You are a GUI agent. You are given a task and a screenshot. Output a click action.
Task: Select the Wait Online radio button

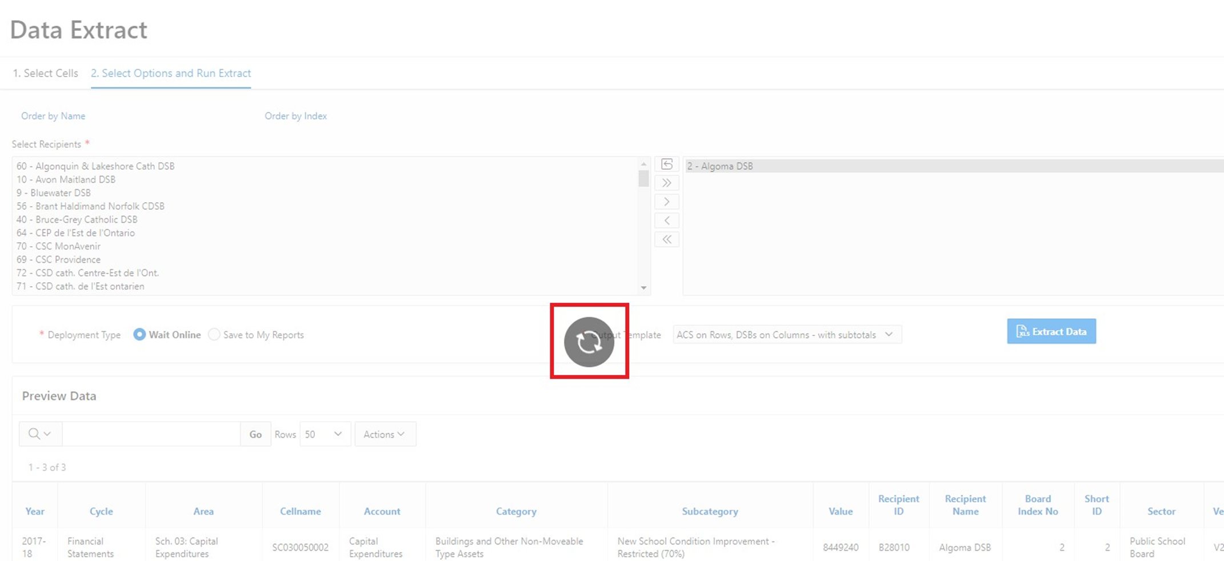click(139, 335)
